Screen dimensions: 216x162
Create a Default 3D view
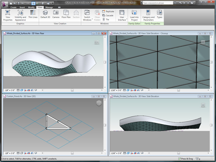pos(45,14)
